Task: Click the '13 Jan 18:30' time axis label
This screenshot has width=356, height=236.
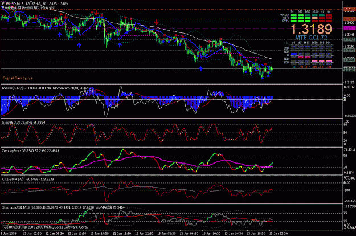Action: click(256, 233)
